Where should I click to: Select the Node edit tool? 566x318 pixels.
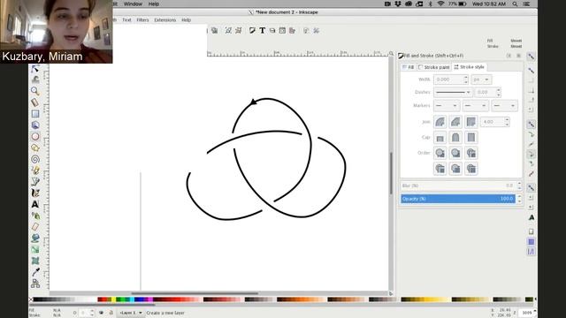point(35,69)
